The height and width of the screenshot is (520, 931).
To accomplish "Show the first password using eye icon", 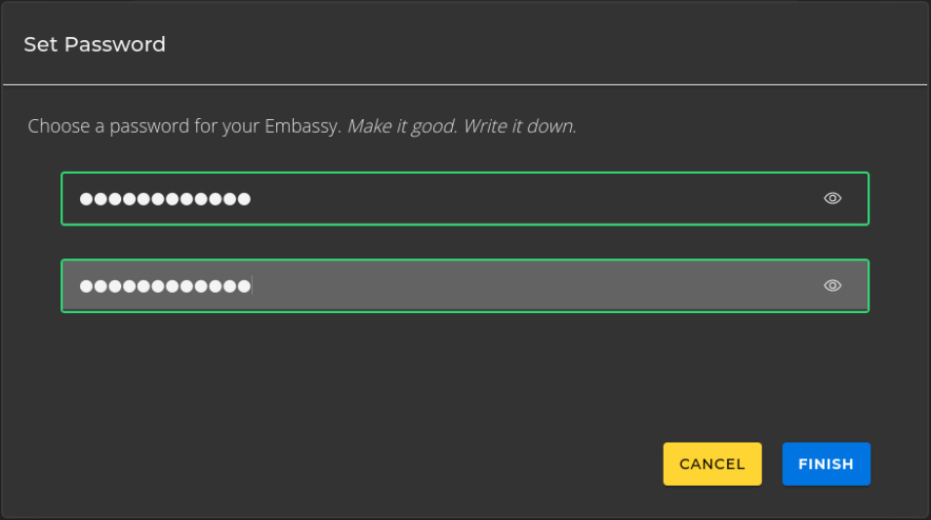I will coord(832,198).
